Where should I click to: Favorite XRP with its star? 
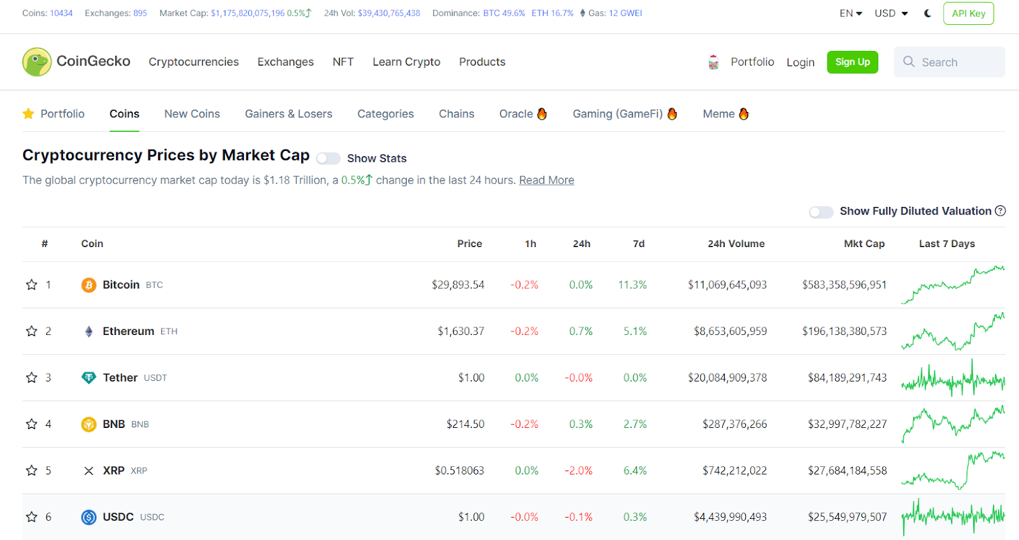(x=31, y=471)
